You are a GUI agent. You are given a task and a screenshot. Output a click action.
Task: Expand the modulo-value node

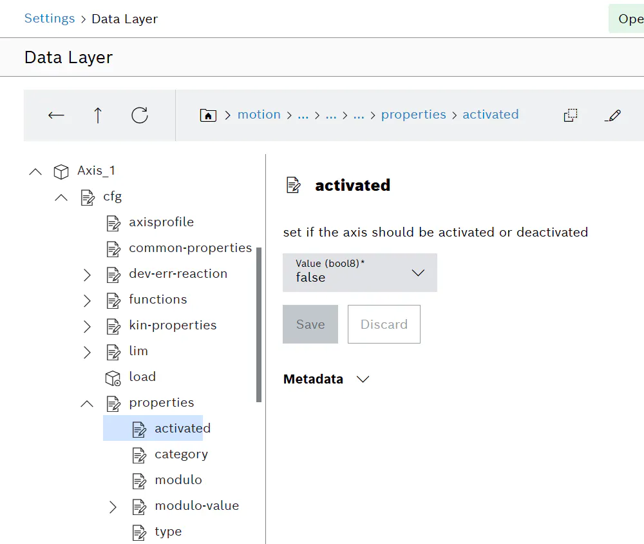pyautogui.click(x=113, y=507)
